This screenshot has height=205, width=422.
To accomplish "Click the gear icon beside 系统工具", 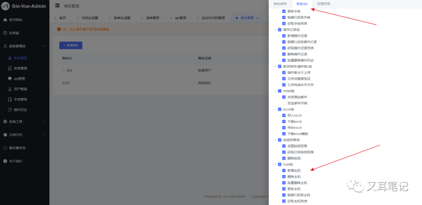I will tap(5, 122).
